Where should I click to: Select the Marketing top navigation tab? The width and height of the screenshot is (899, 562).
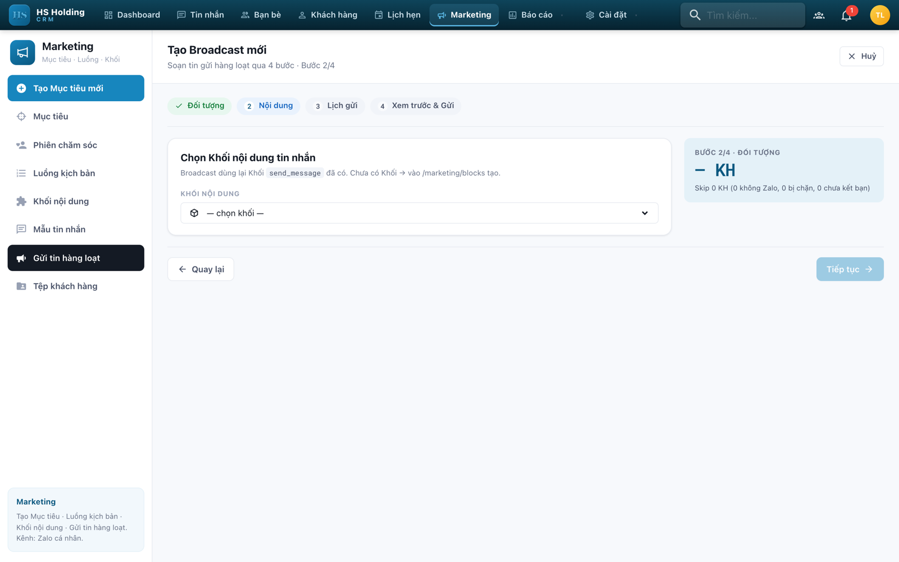point(464,15)
